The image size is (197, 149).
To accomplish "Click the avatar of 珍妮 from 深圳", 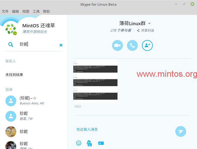I will pyautogui.click(x=11, y=145).
